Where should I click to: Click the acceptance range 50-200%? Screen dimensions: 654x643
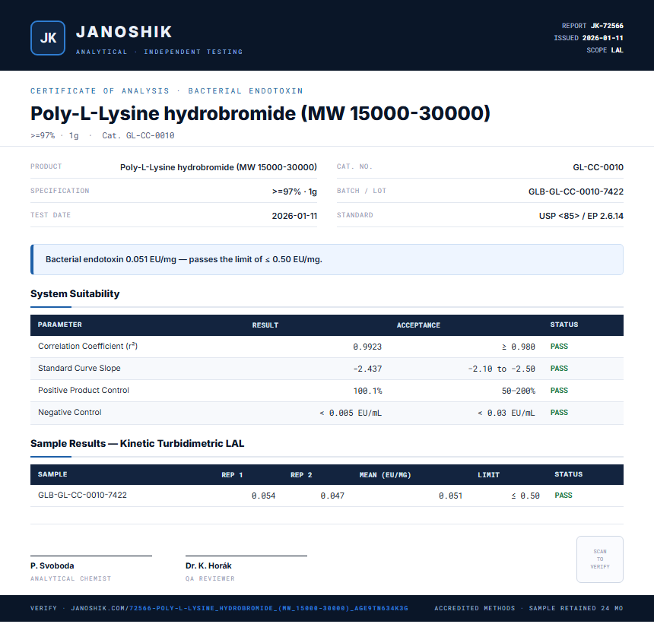click(519, 391)
